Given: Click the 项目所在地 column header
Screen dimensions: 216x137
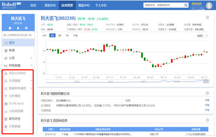Looking at the screenshot, I should pos(65,129).
